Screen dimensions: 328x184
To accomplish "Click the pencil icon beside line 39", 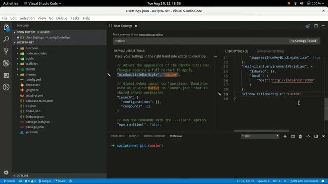I will (x=220, y=94).
